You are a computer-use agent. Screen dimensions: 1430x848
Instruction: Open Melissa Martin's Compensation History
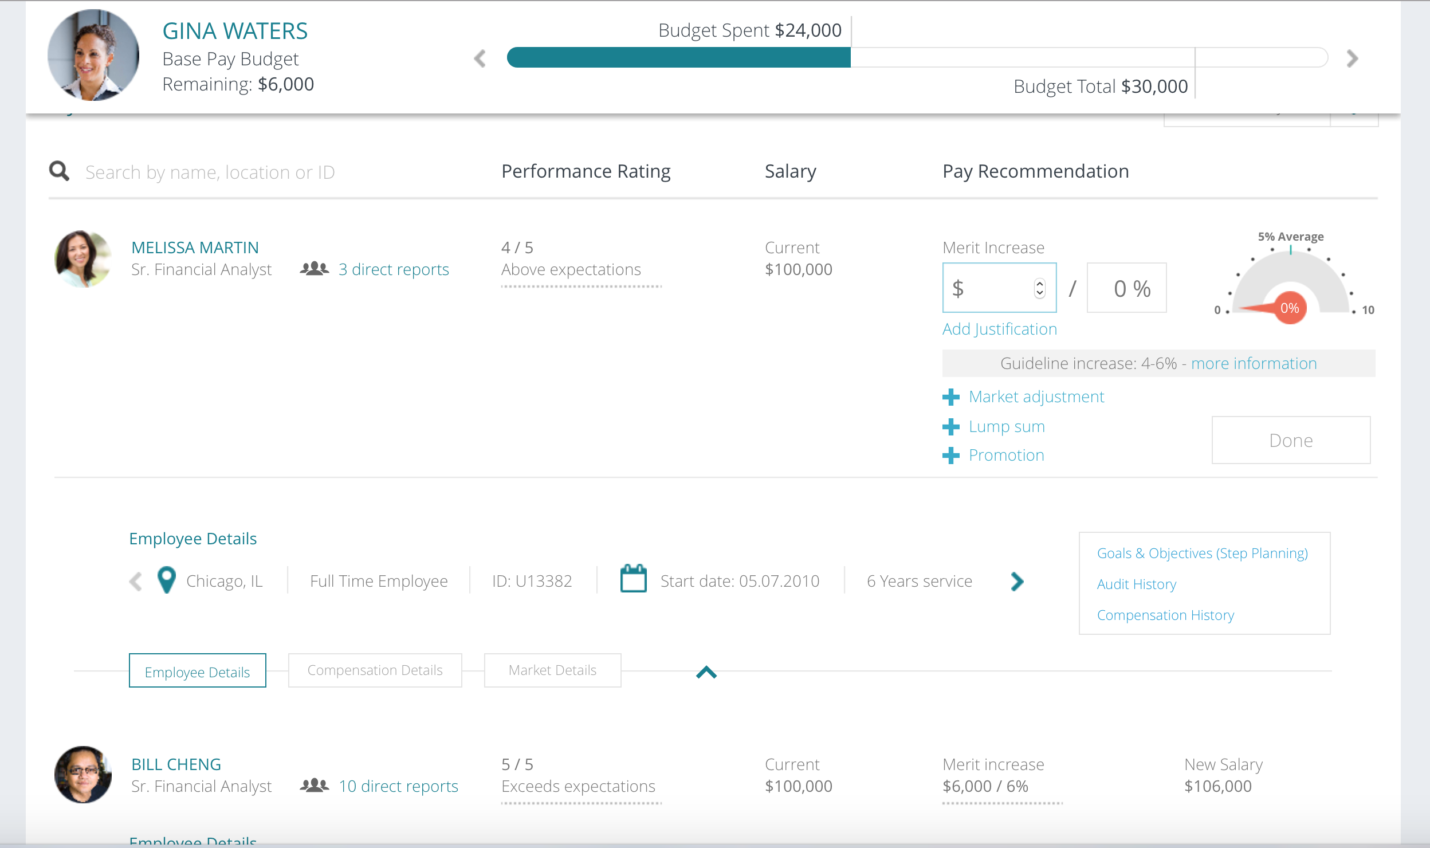(1165, 615)
